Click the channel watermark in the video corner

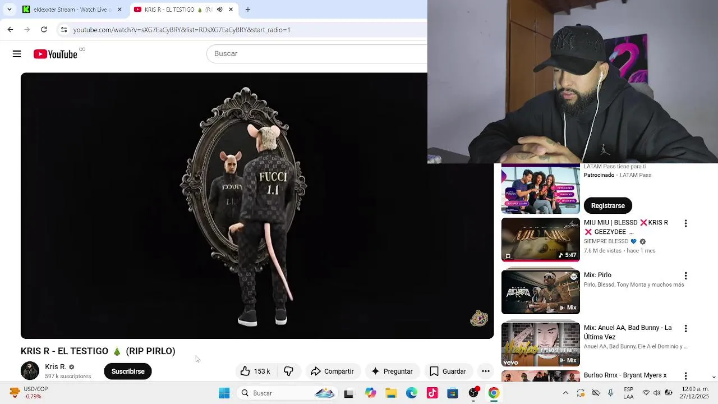(478, 318)
